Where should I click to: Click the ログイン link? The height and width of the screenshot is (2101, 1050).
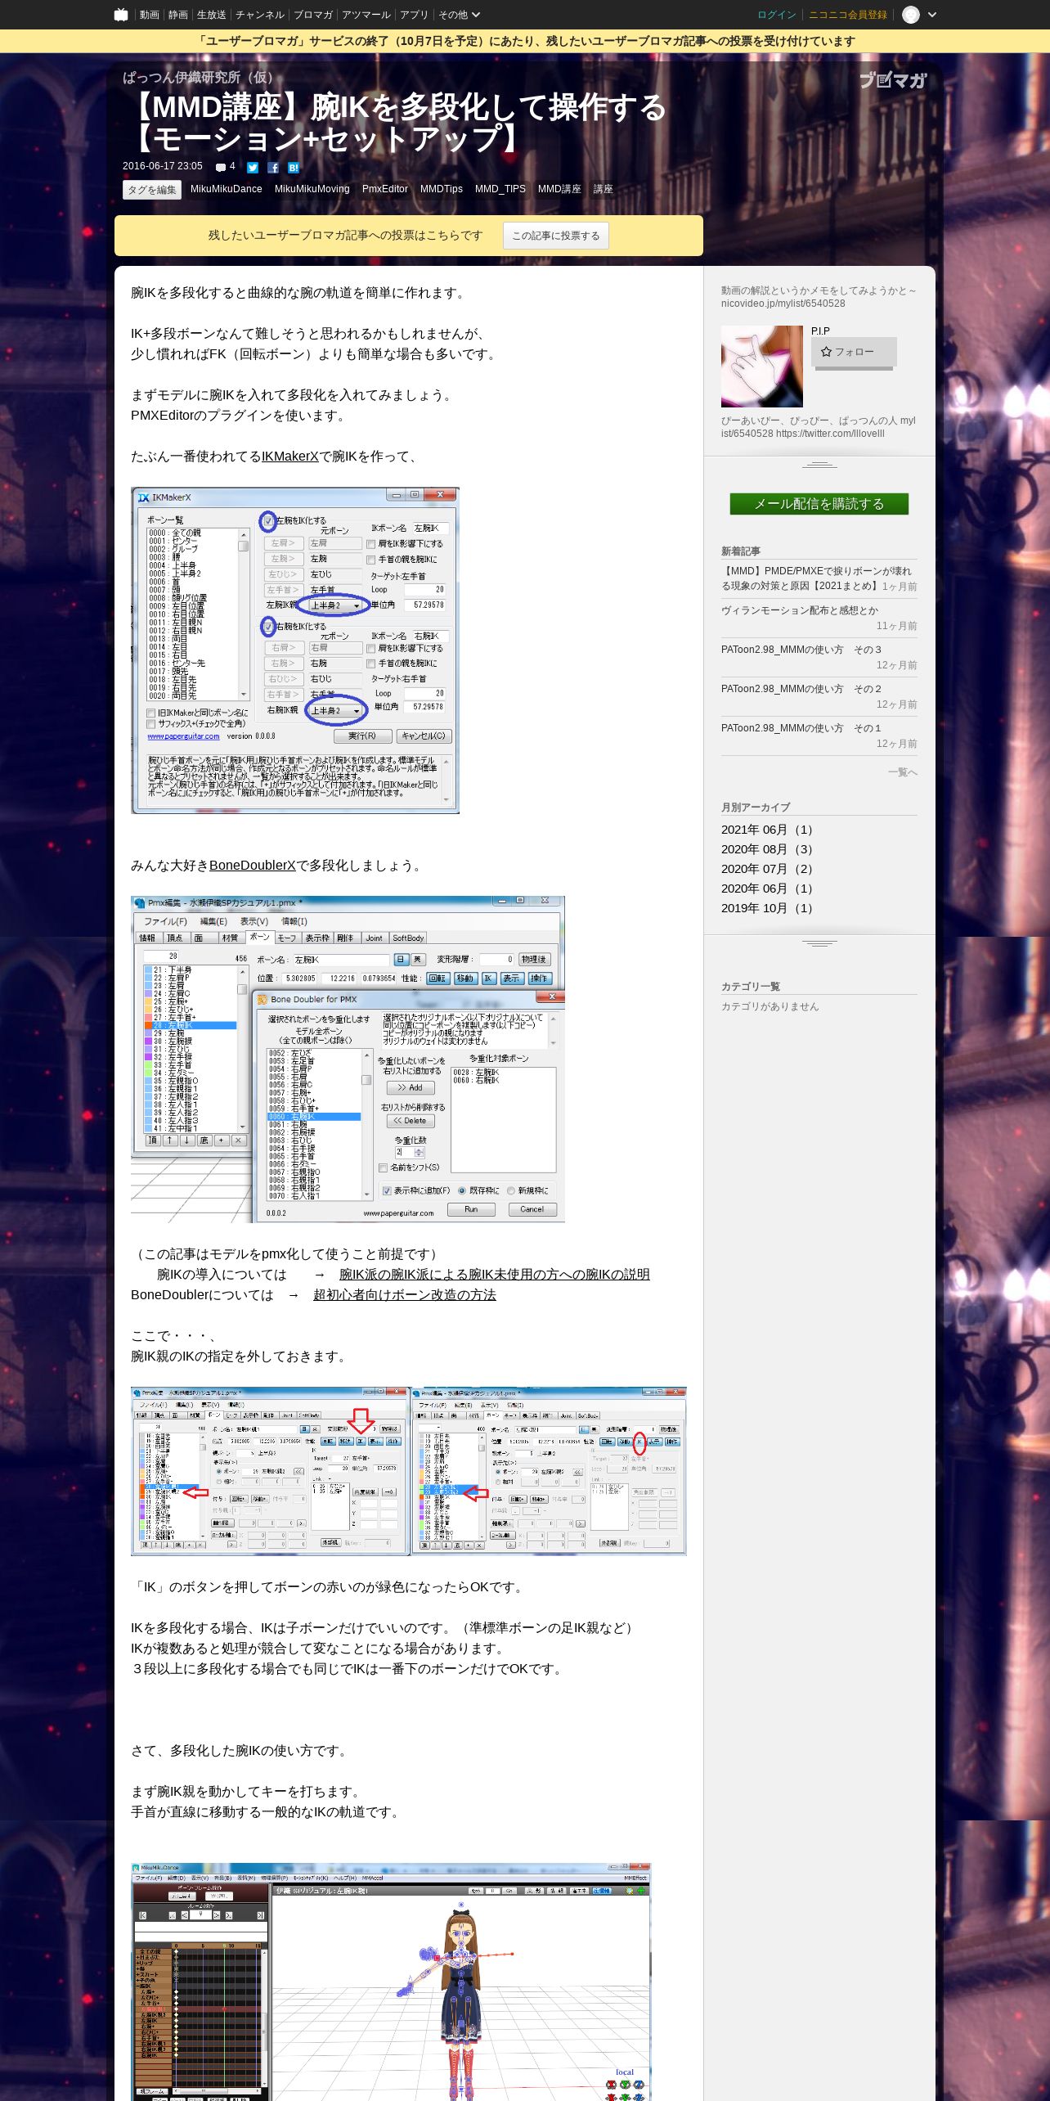tap(777, 15)
